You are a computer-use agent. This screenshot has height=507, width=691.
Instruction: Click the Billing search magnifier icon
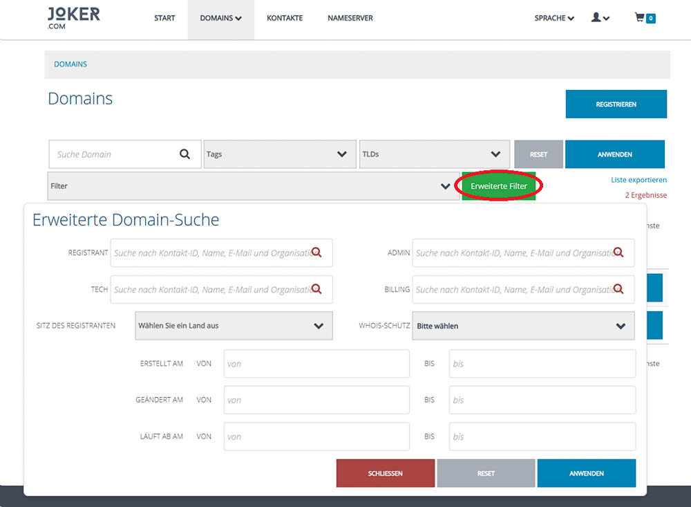618,289
